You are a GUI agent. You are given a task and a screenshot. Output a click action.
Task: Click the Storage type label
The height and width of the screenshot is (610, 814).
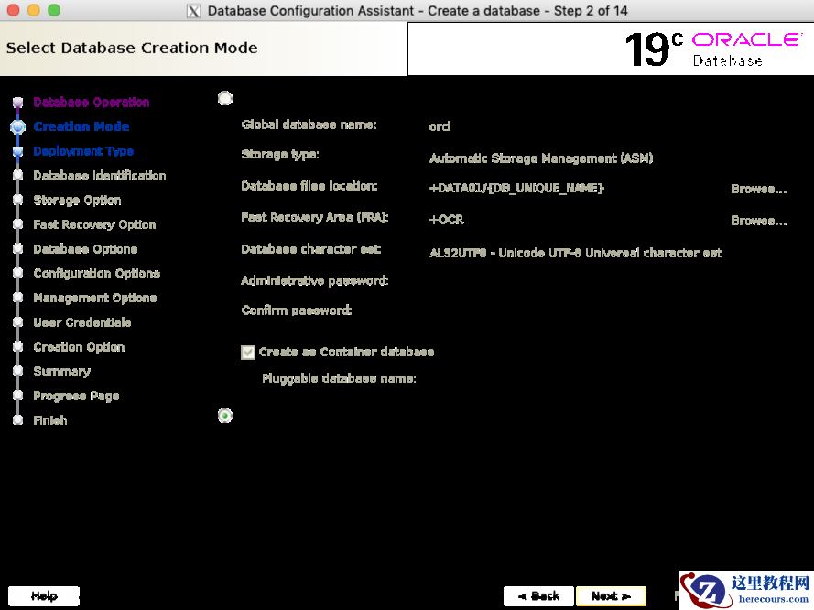tap(280, 154)
